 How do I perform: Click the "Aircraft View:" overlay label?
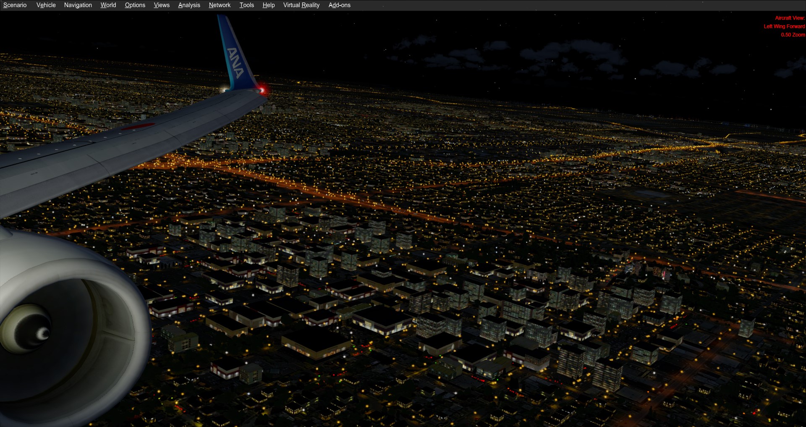pyautogui.click(x=789, y=18)
